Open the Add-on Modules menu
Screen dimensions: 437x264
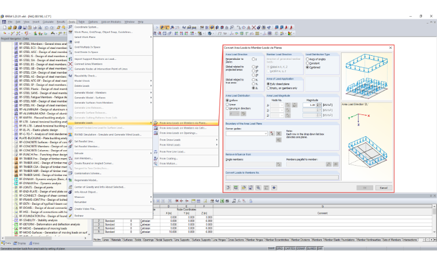(111, 22)
